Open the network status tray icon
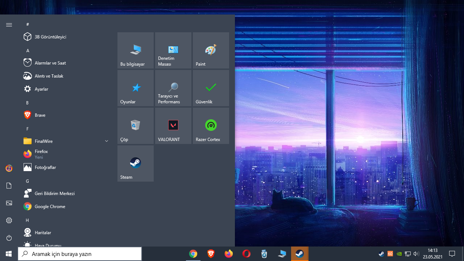This screenshot has height=261, width=464. (408, 254)
